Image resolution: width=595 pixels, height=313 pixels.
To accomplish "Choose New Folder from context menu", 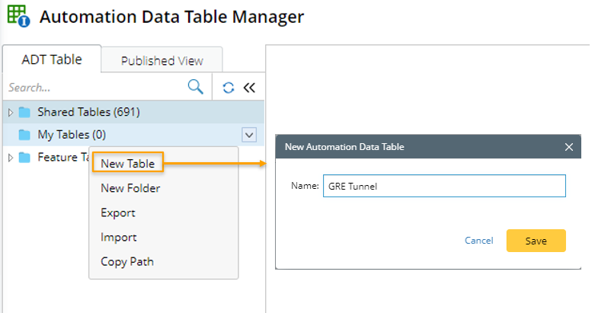I will pyautogui.click(x=130, y=188).
